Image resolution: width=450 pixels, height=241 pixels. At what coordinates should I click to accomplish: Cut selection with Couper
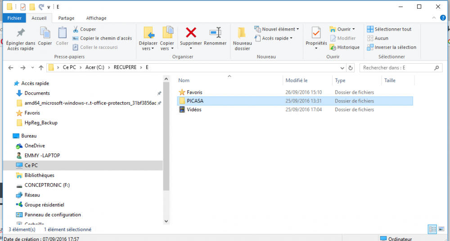[x=85, y=29]
